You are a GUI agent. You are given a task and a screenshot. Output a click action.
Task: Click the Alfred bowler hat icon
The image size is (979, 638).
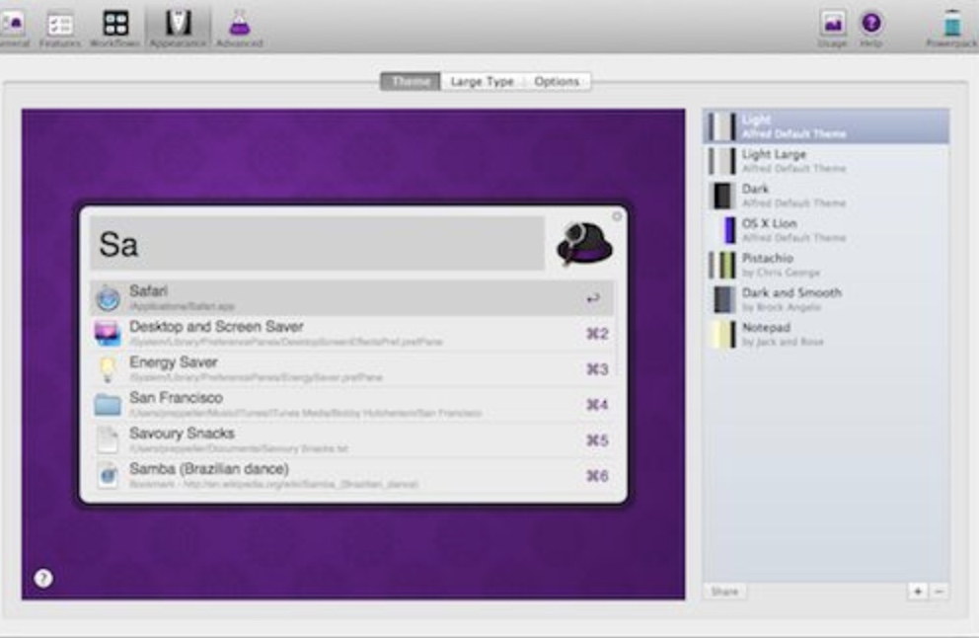[x=584, y=244]
